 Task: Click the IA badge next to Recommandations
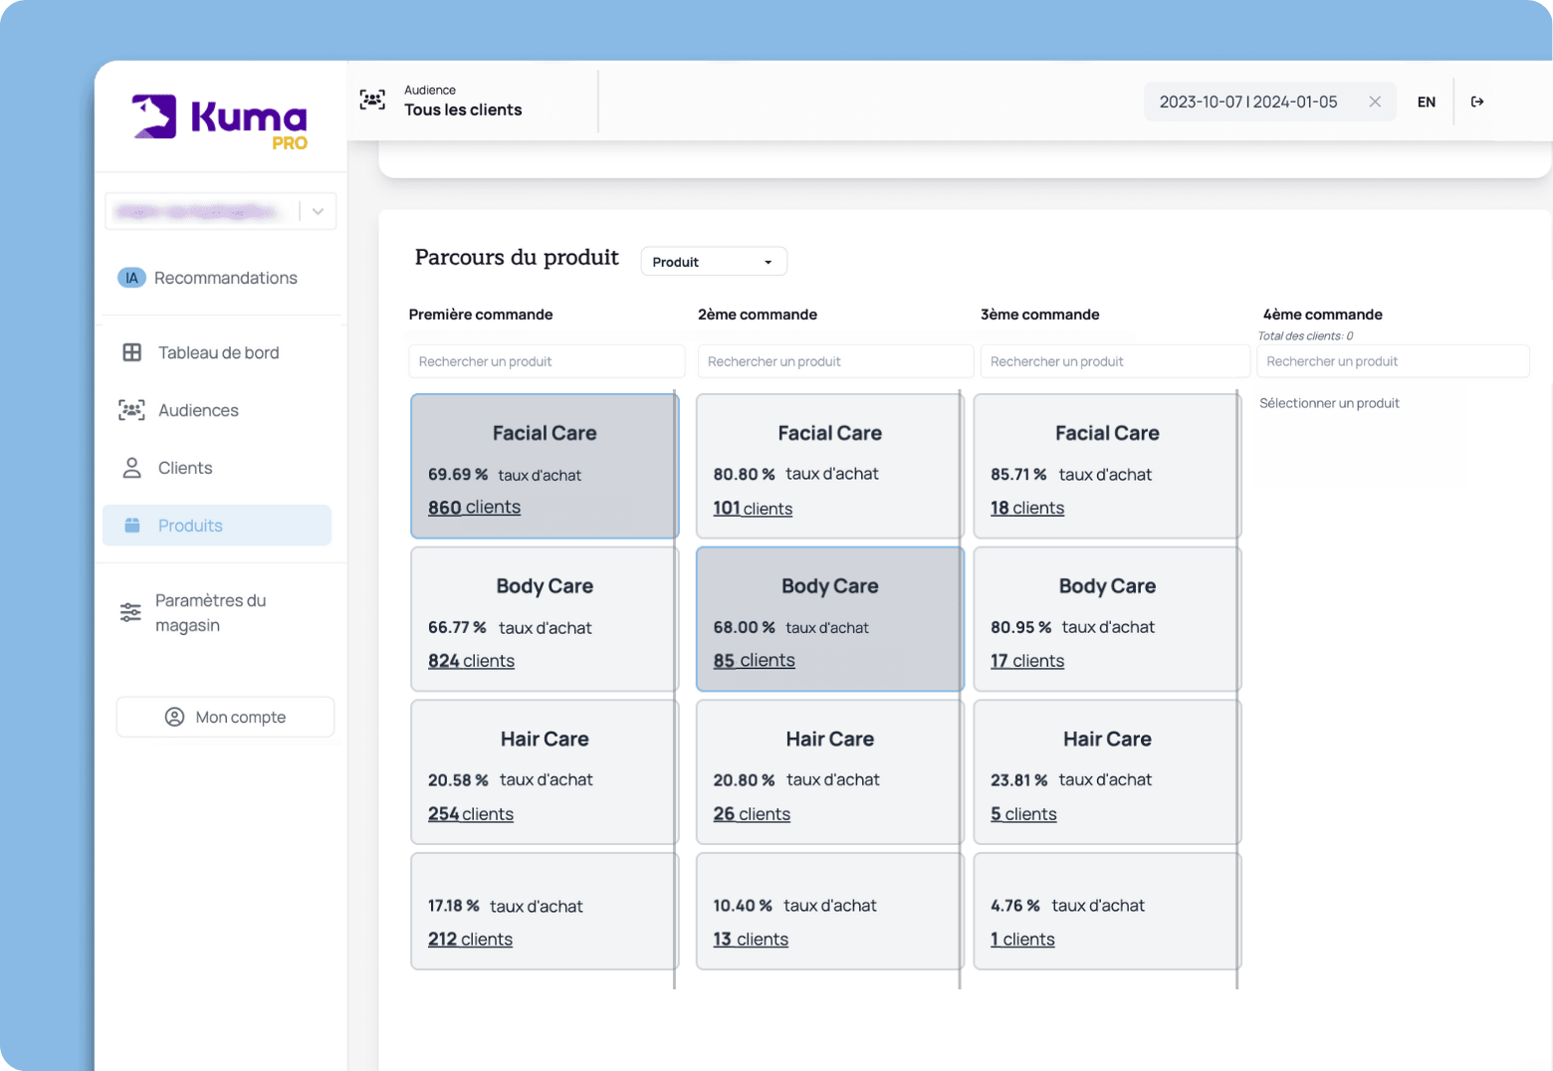click(x=131, y=278)
